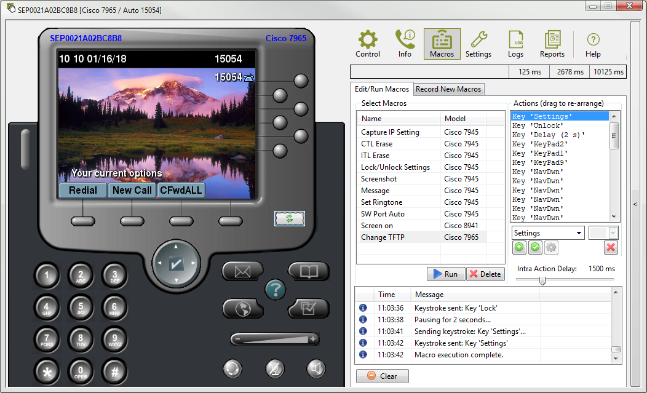
Task: Click the phone's Mute microphone button
Action: coord(274,368)
